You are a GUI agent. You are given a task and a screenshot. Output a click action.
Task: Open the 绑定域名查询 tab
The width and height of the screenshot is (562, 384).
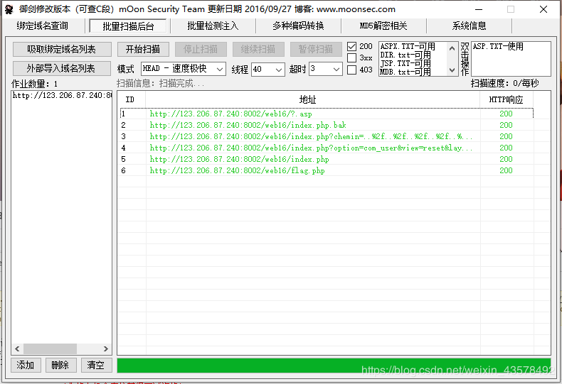click(42, 26)
